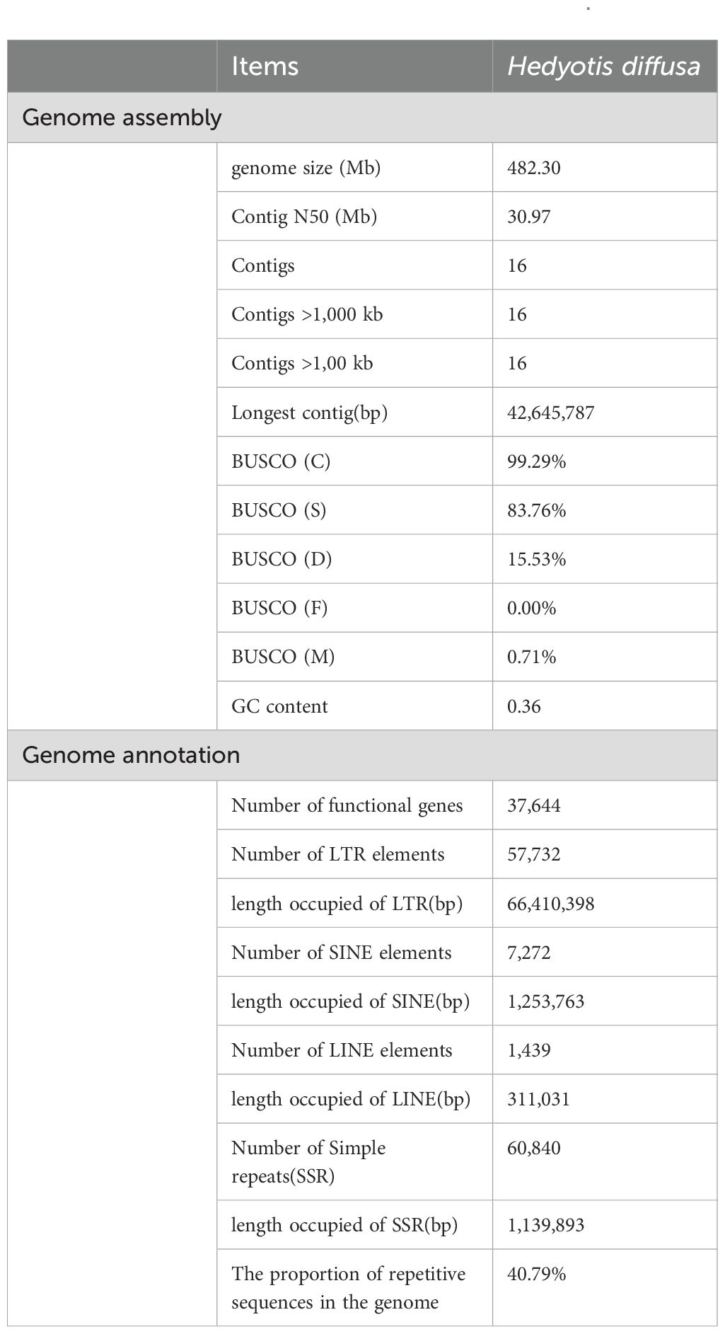Click the SINE elements count 7,272

click(529, 953)
